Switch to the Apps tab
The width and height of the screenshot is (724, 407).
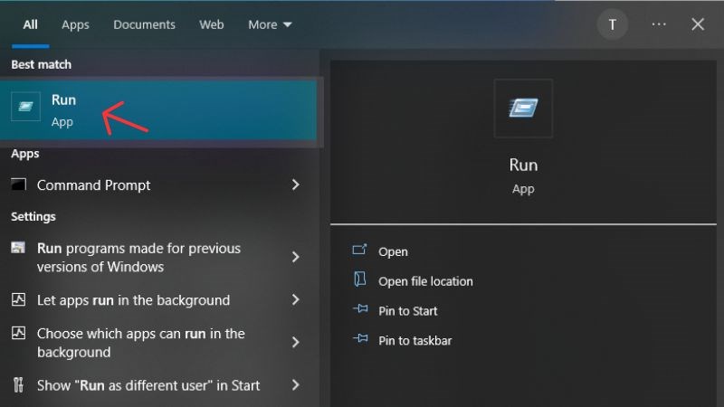[75, 24]
